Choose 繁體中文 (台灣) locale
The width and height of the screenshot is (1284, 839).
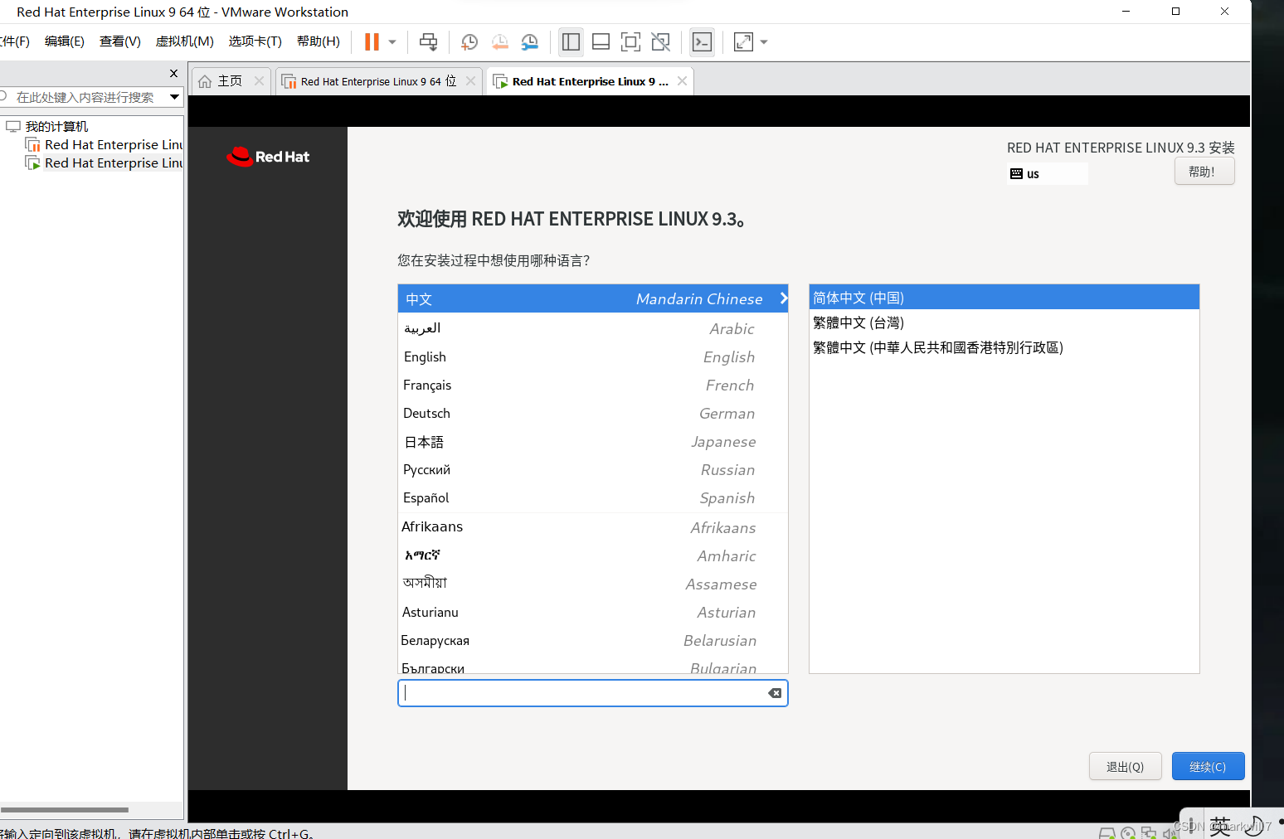pos(1004,323)
